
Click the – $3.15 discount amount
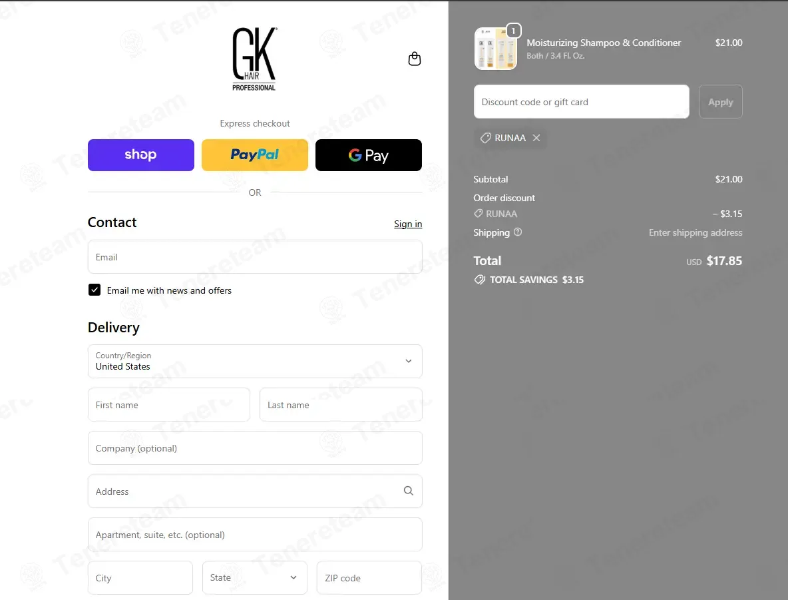(727, 214)
